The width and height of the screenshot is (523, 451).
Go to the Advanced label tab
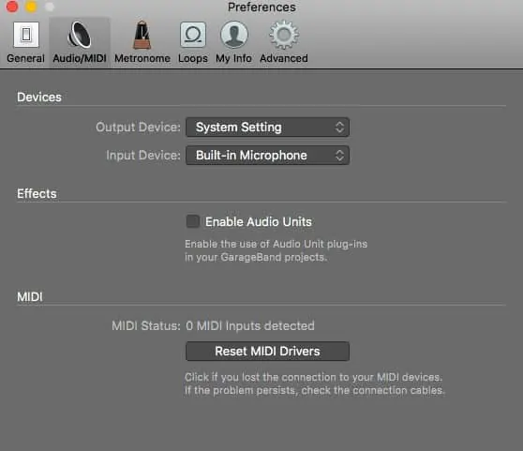click(284, 58)
